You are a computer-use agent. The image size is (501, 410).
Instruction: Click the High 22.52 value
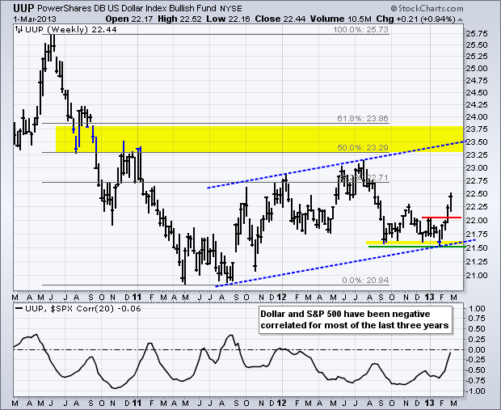179,19
